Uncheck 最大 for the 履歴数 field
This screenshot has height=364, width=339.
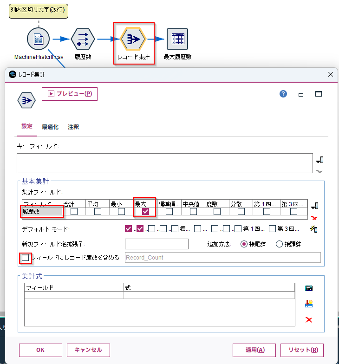coord(146,212)
